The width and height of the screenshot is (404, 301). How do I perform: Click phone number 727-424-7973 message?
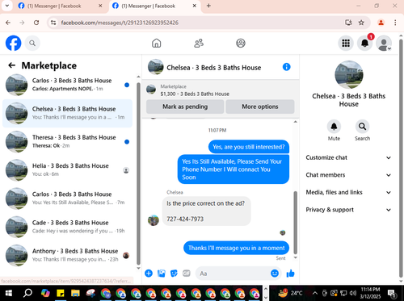click(x=185, y=219)
